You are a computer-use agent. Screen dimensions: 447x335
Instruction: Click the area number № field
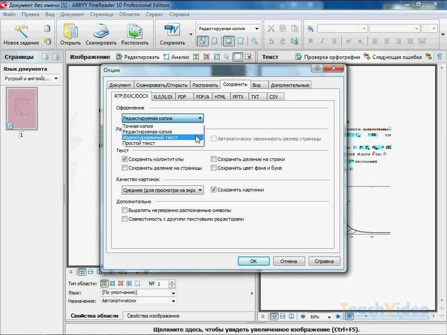[162, 284]
